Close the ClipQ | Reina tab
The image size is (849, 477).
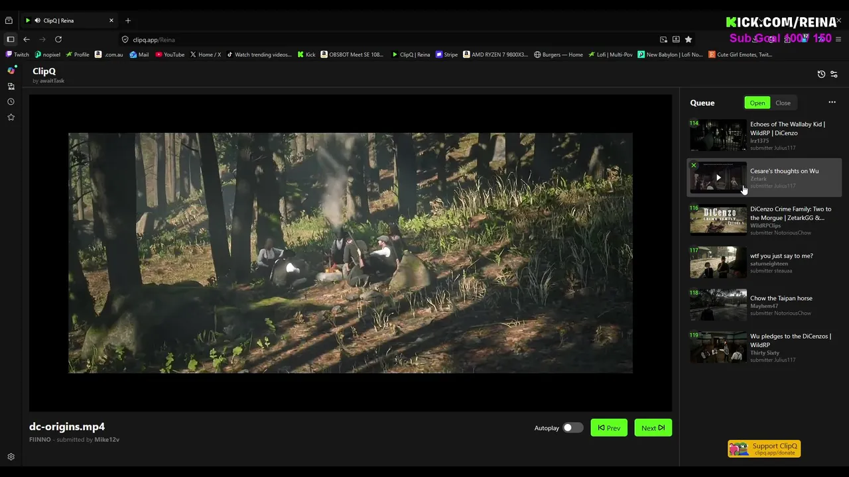click(111, 21)
